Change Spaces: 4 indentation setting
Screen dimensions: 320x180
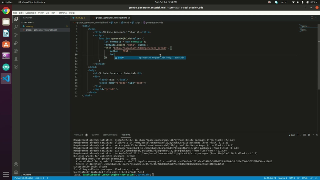tap(282, 178)
